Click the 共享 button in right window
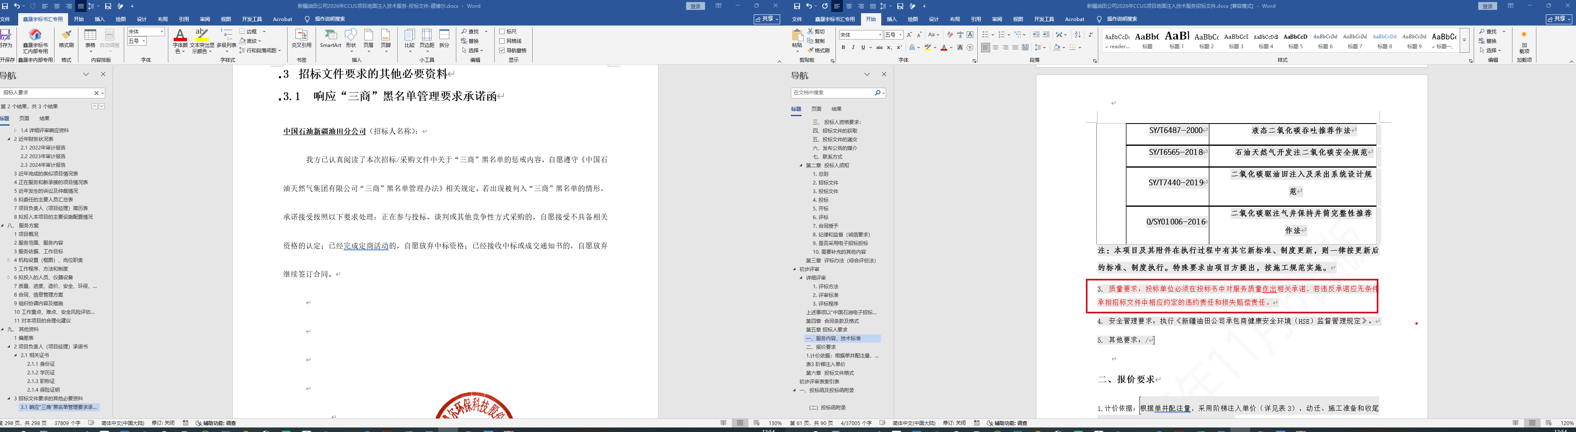Image resolution: width=1576 pixels, height=432 pixels. tap(1558, 19)
